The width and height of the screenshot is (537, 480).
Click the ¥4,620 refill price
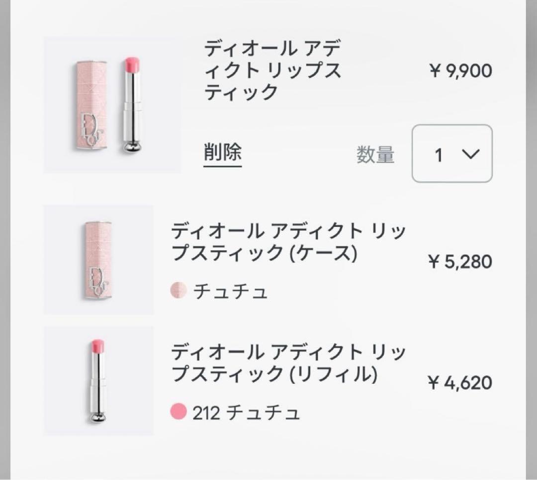coord(460,382)
